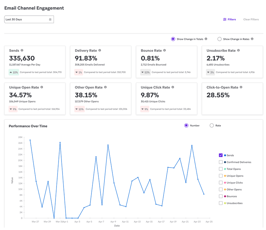
Task: Click the Clear Filters link
Action: (251, 19)
